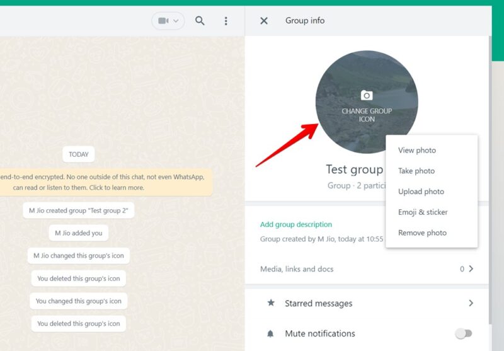Open the video call dropdown chevron

pos(176,21)
